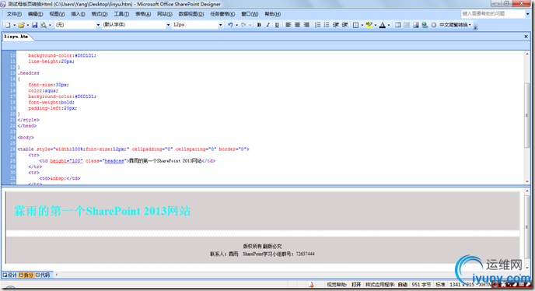Insert a picture from file
Viewport: 535px width, 291px height.
(x=415, y=25)
